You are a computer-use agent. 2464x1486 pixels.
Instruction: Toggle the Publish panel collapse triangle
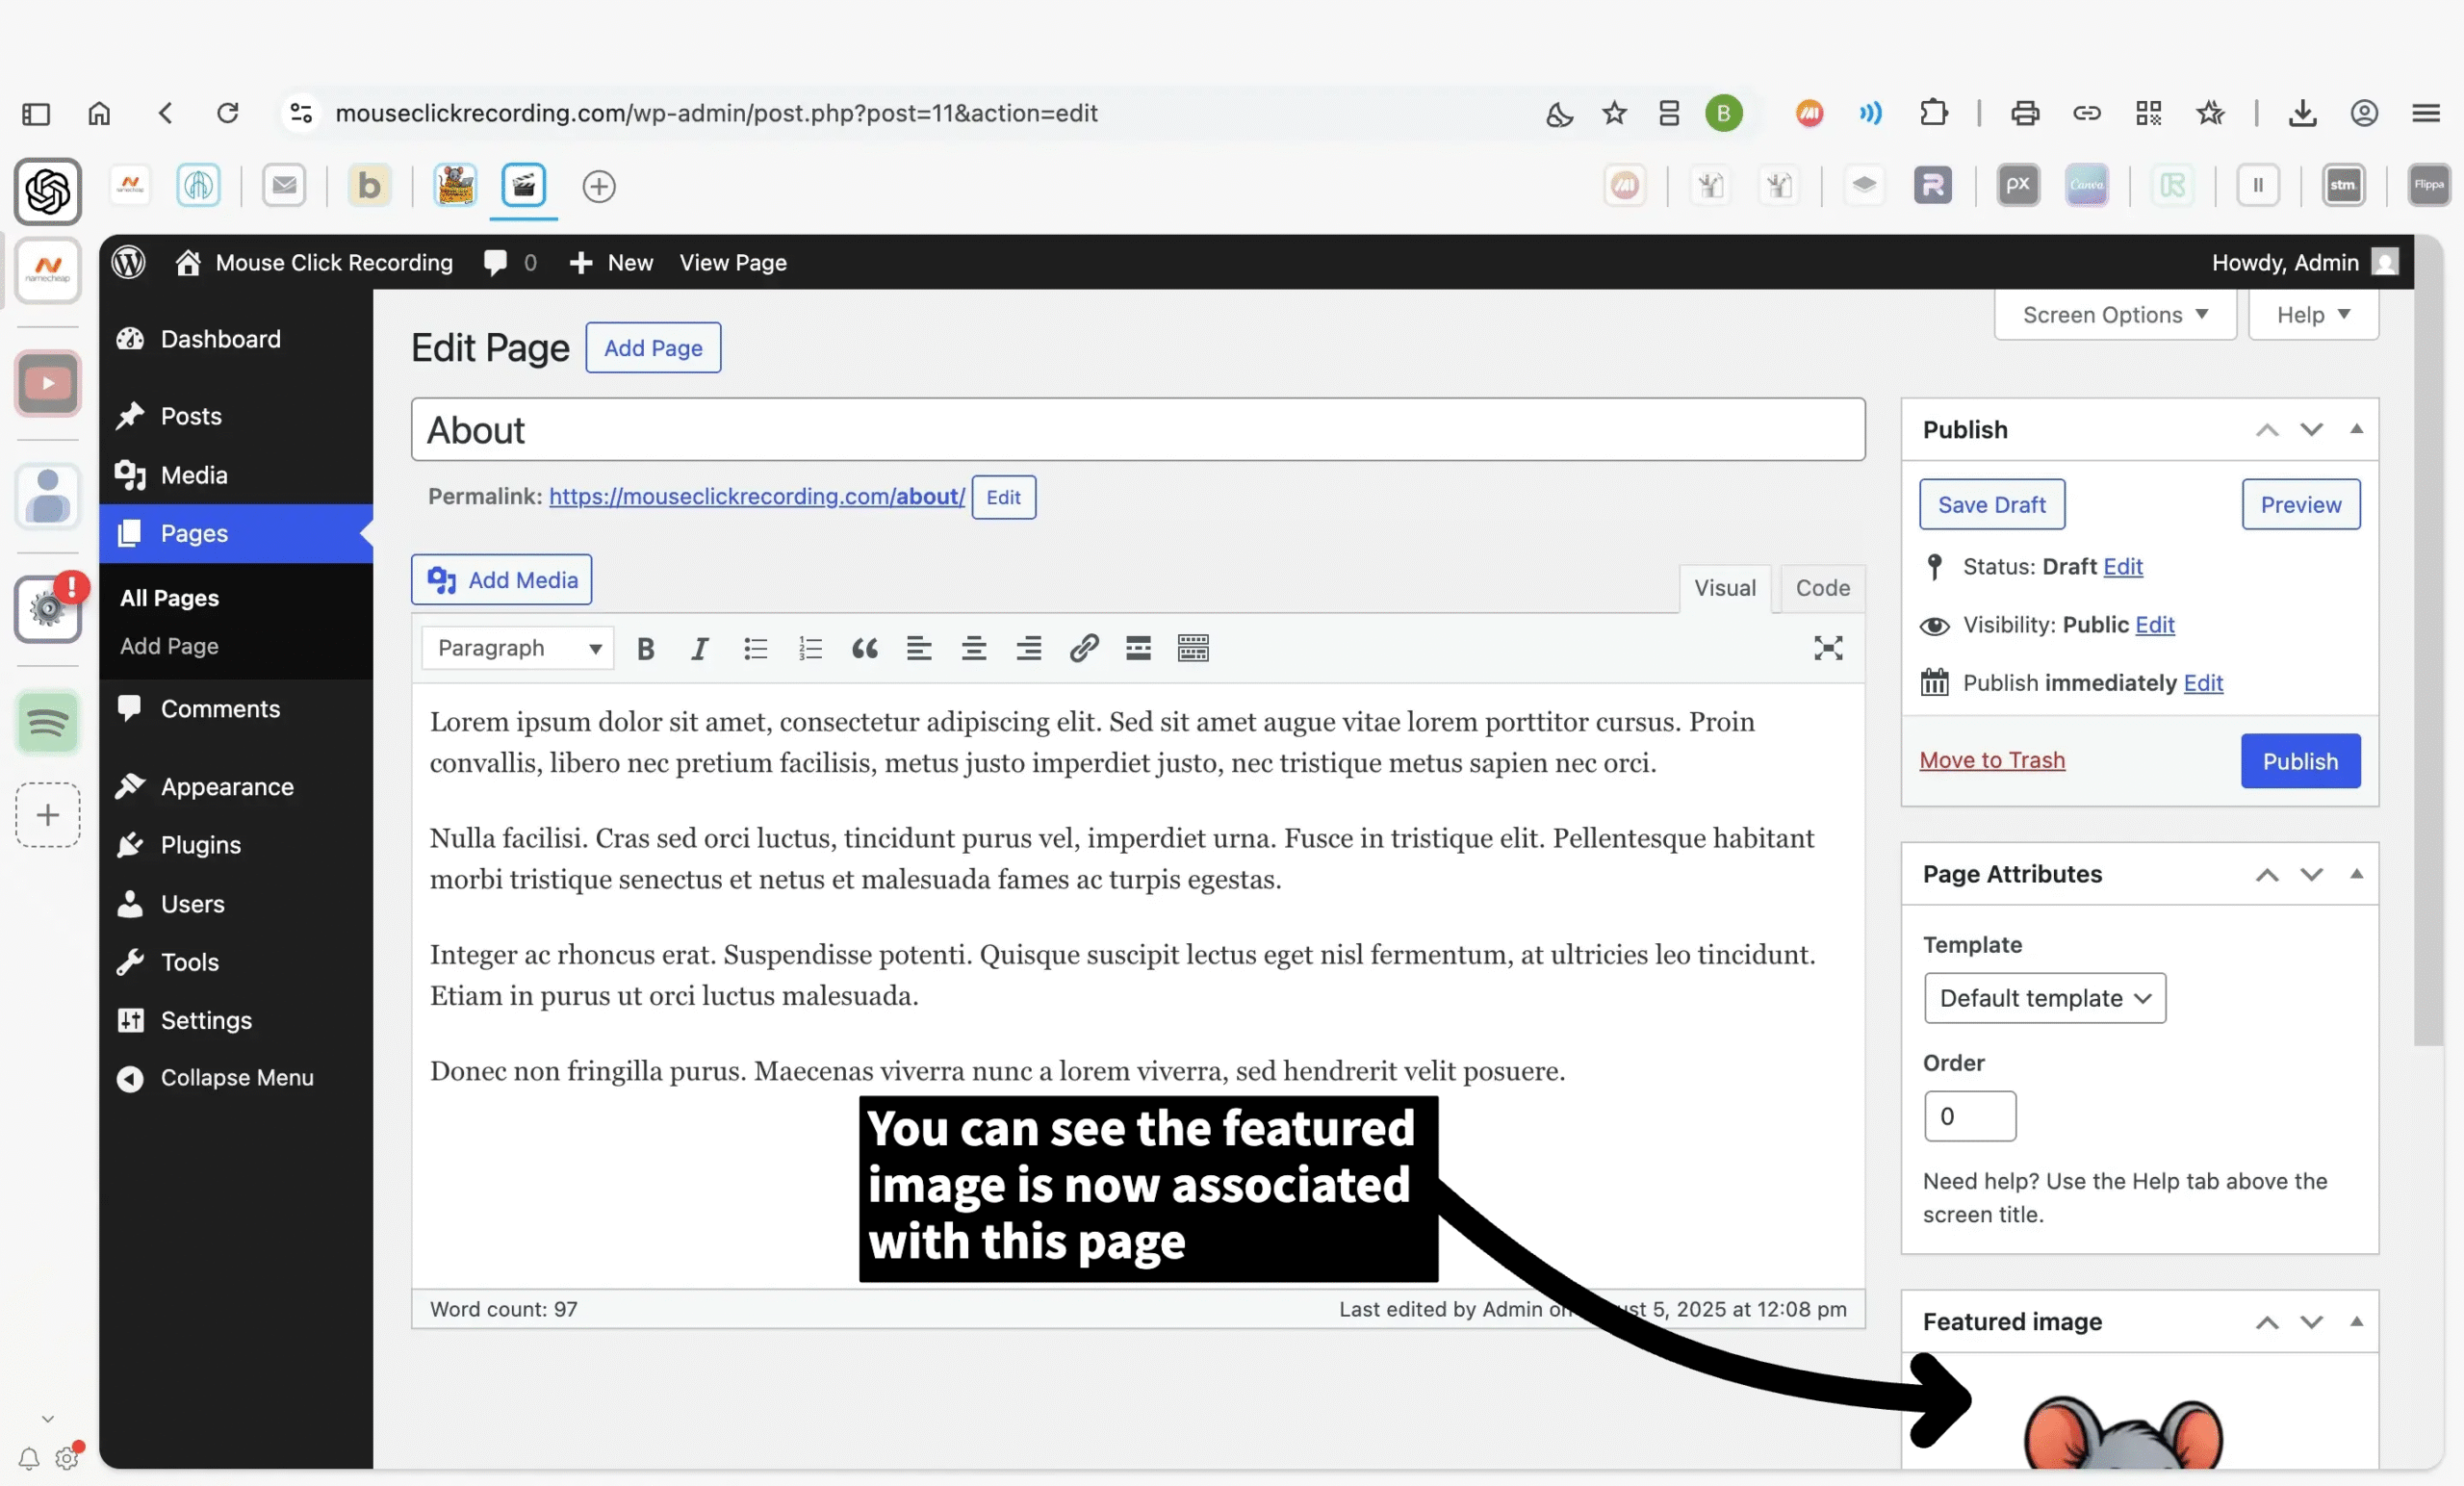[2355, 429]
